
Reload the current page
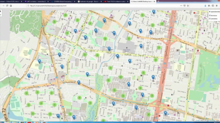[7, 6]
